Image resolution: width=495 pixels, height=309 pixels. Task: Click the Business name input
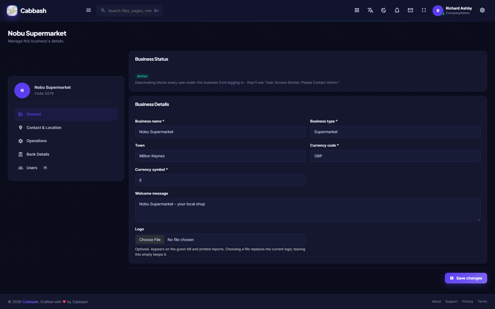pos(220,132)
